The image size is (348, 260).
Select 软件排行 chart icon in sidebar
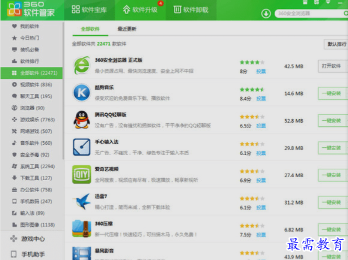click(14, 61)
